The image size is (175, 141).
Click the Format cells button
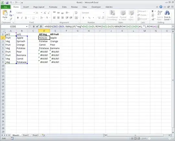[143, 19]
